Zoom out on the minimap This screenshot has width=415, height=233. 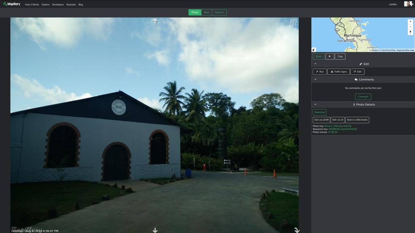[x=410, y=27]
